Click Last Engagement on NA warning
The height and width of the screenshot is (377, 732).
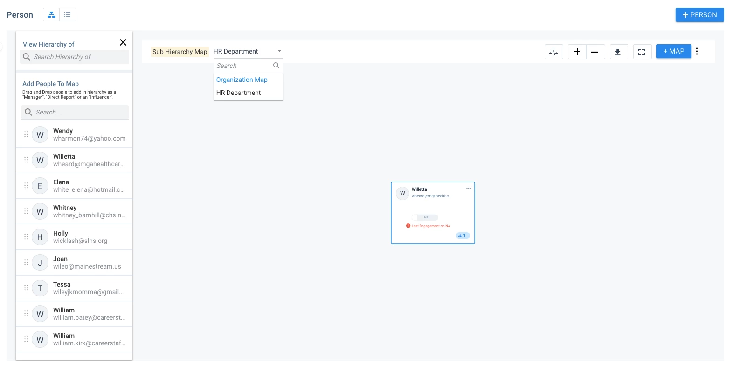click(x=428, y=226)
